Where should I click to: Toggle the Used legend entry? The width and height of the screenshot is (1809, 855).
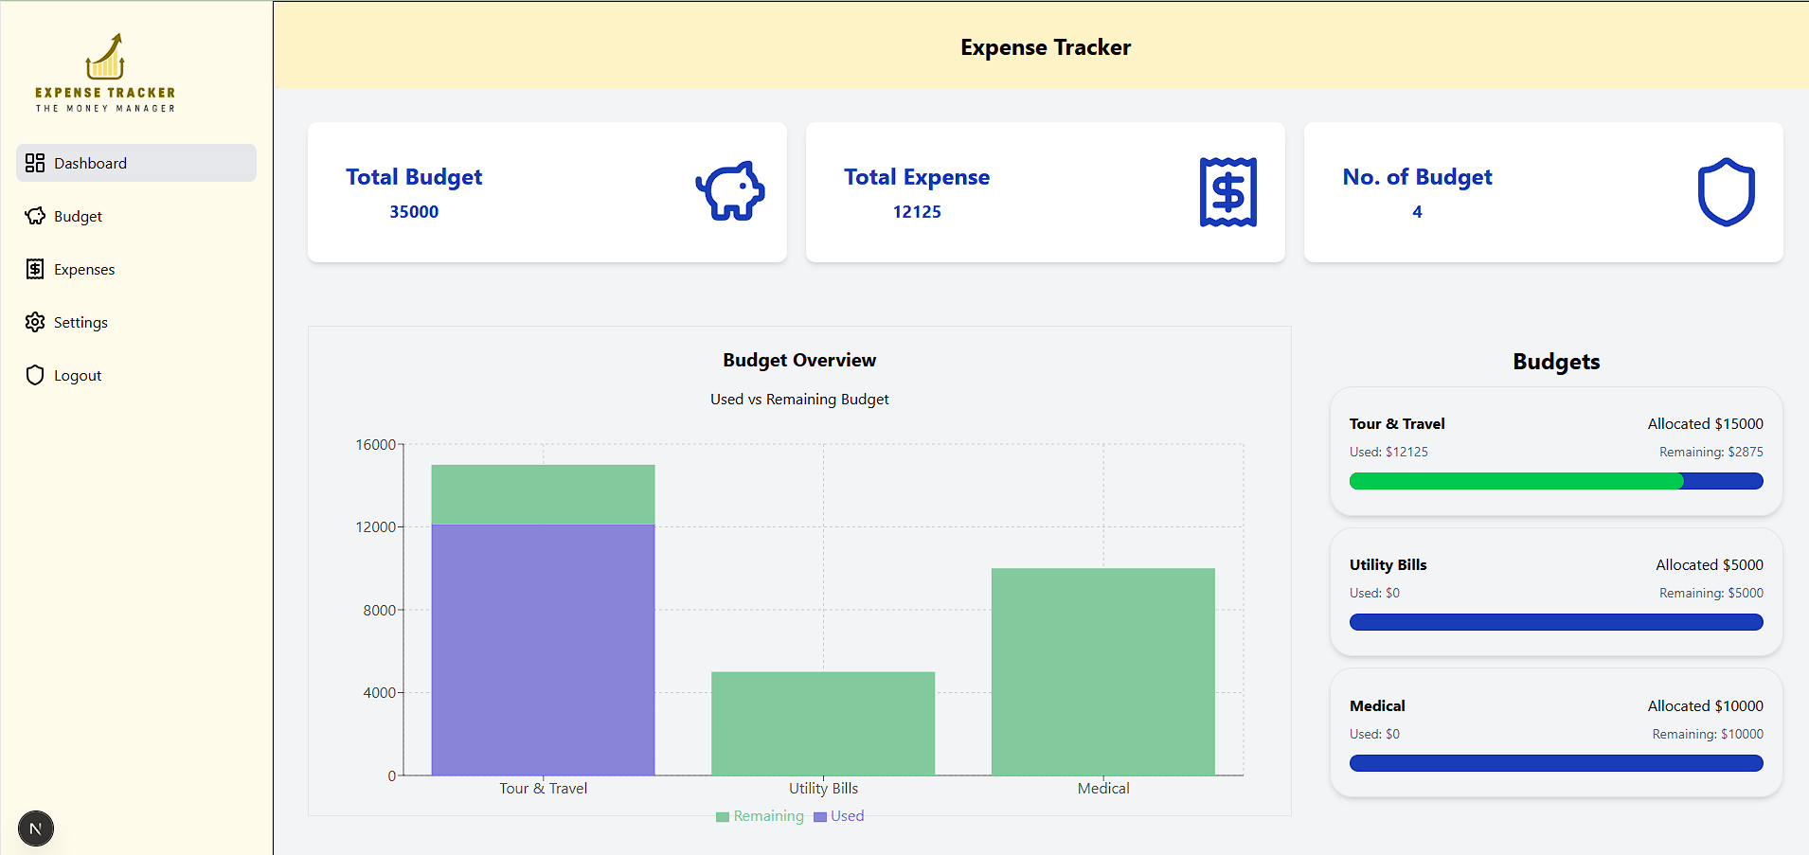point(839,816)
